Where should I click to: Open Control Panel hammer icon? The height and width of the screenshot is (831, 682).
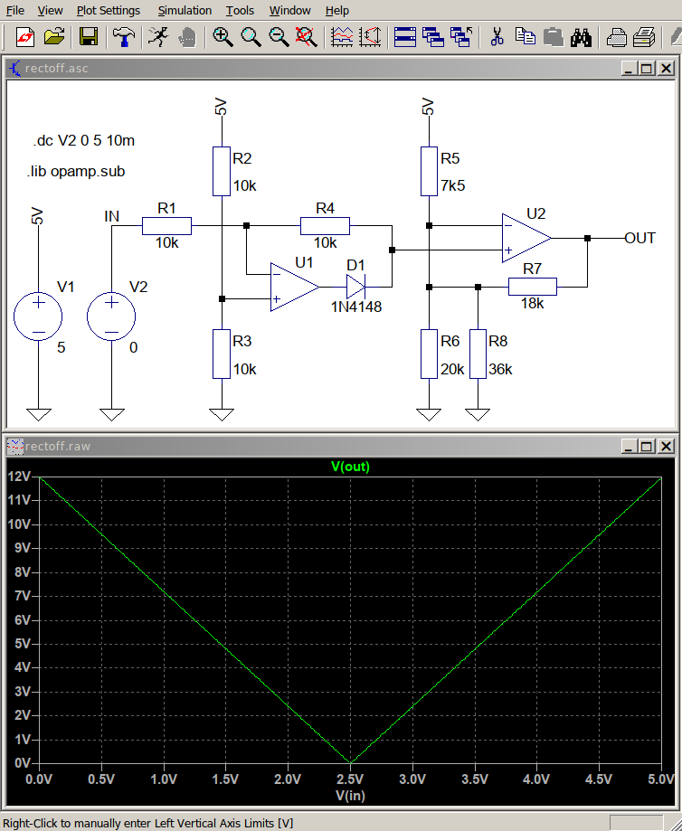(124, 37)
